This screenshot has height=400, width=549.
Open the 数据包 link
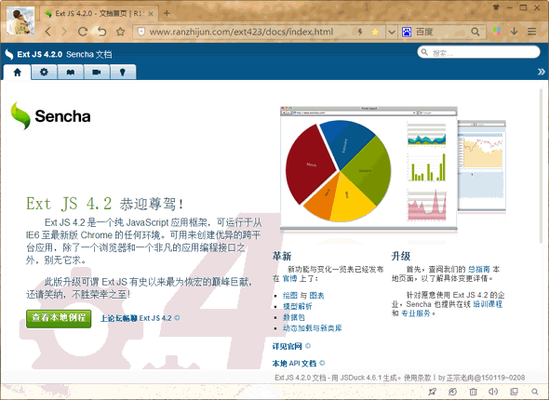tap(294, 317)
